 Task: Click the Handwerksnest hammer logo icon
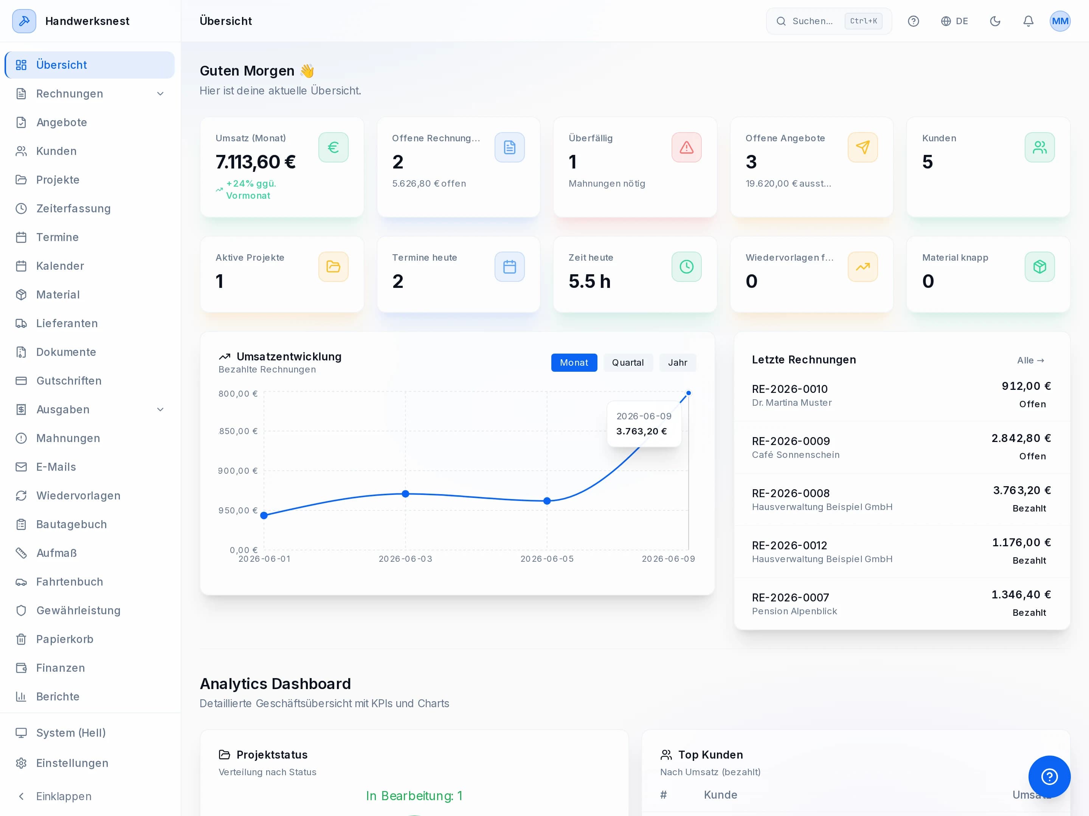(24, 21)
